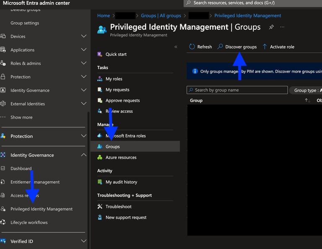Click the top search resources box
This screenshot has width=322, height=249.
(x=252, y=3)
